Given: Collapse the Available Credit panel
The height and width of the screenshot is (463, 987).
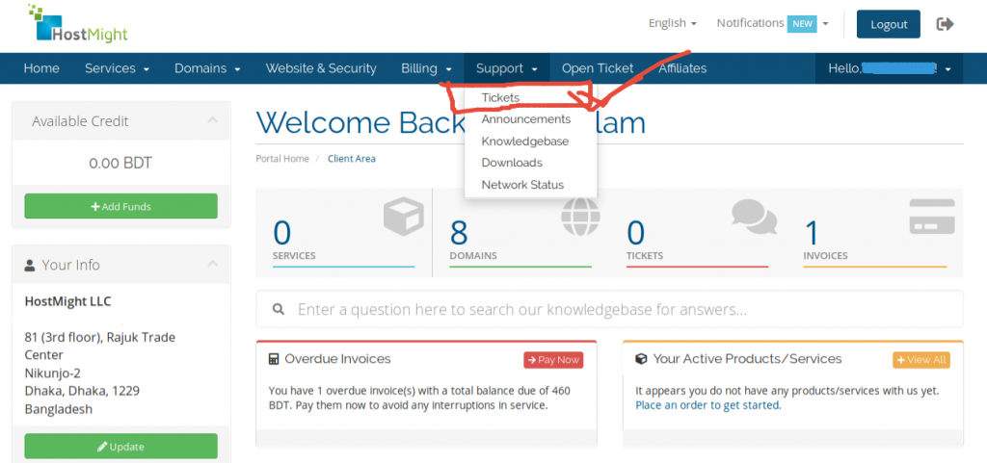Looking at the screenshot, I should [x=213, y=120].
